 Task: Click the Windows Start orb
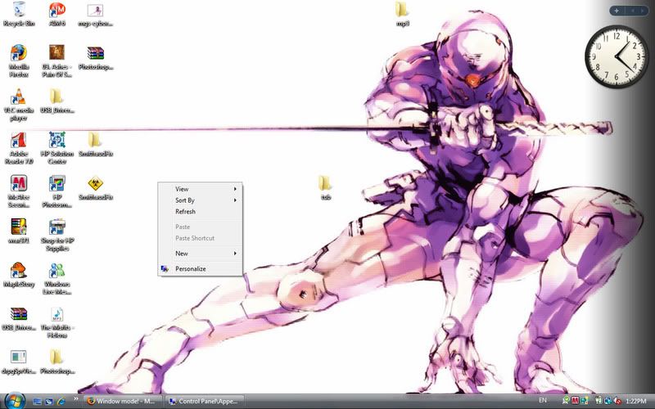(14, 400)
